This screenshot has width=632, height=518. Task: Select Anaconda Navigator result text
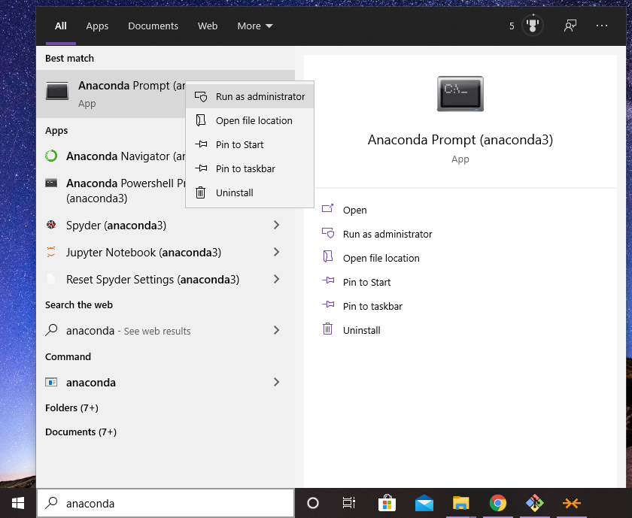(126, 156)
